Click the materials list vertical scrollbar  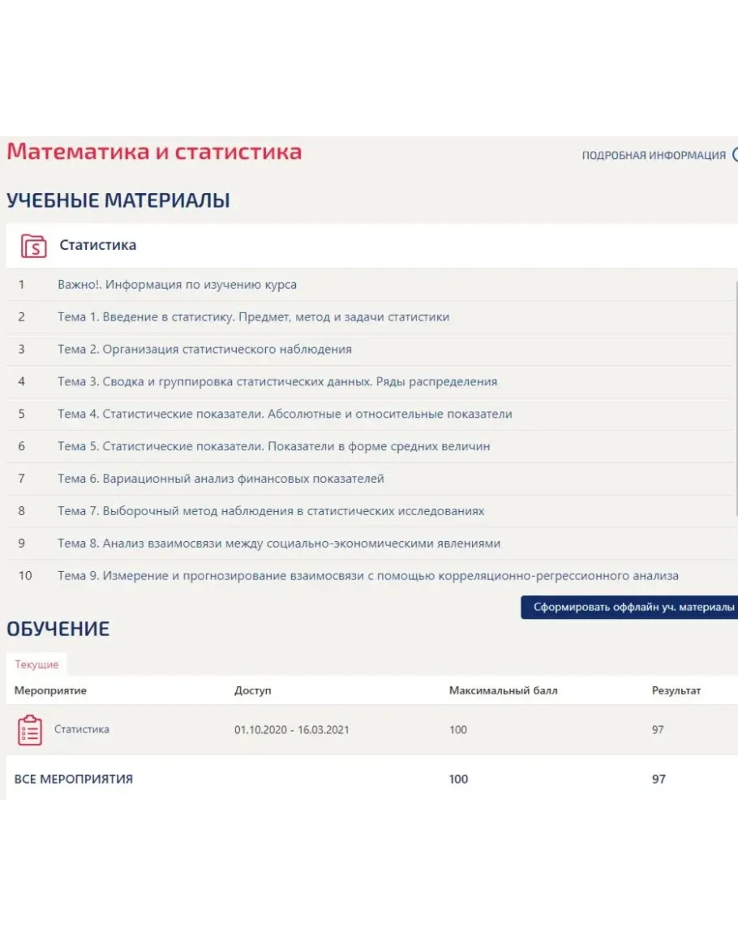(x=736, y=398)
